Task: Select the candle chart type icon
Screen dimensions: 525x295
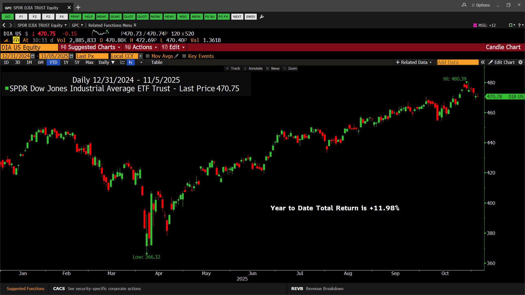Action: click(x=131, y=62)
